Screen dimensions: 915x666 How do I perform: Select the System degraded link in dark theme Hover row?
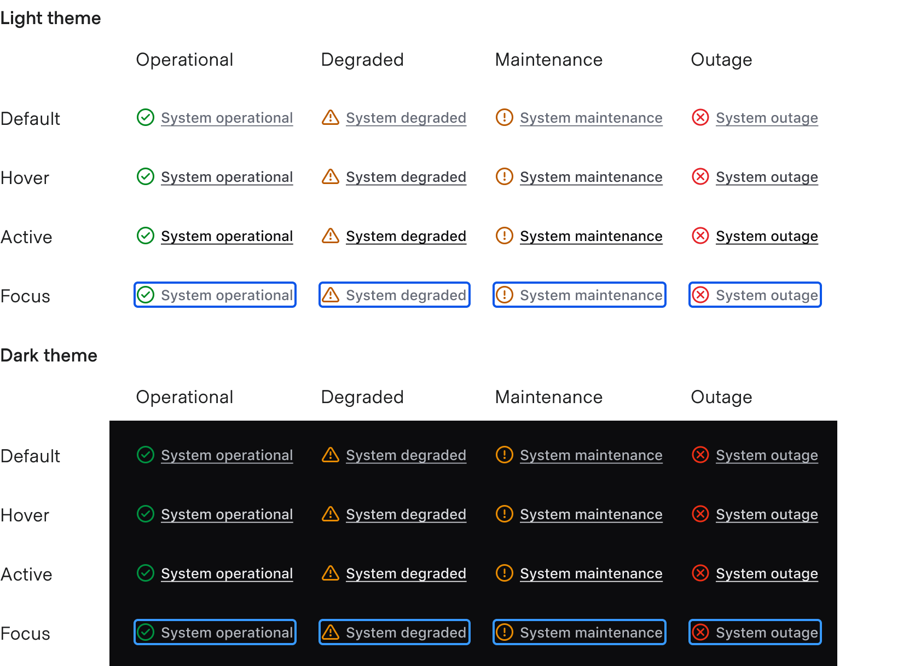406,514
